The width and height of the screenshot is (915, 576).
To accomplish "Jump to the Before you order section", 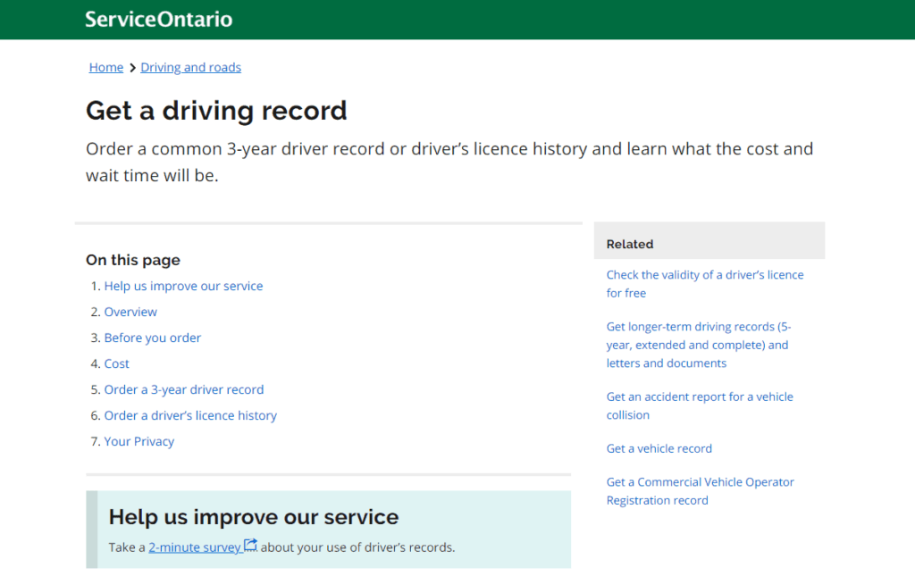I will point(152,338).
